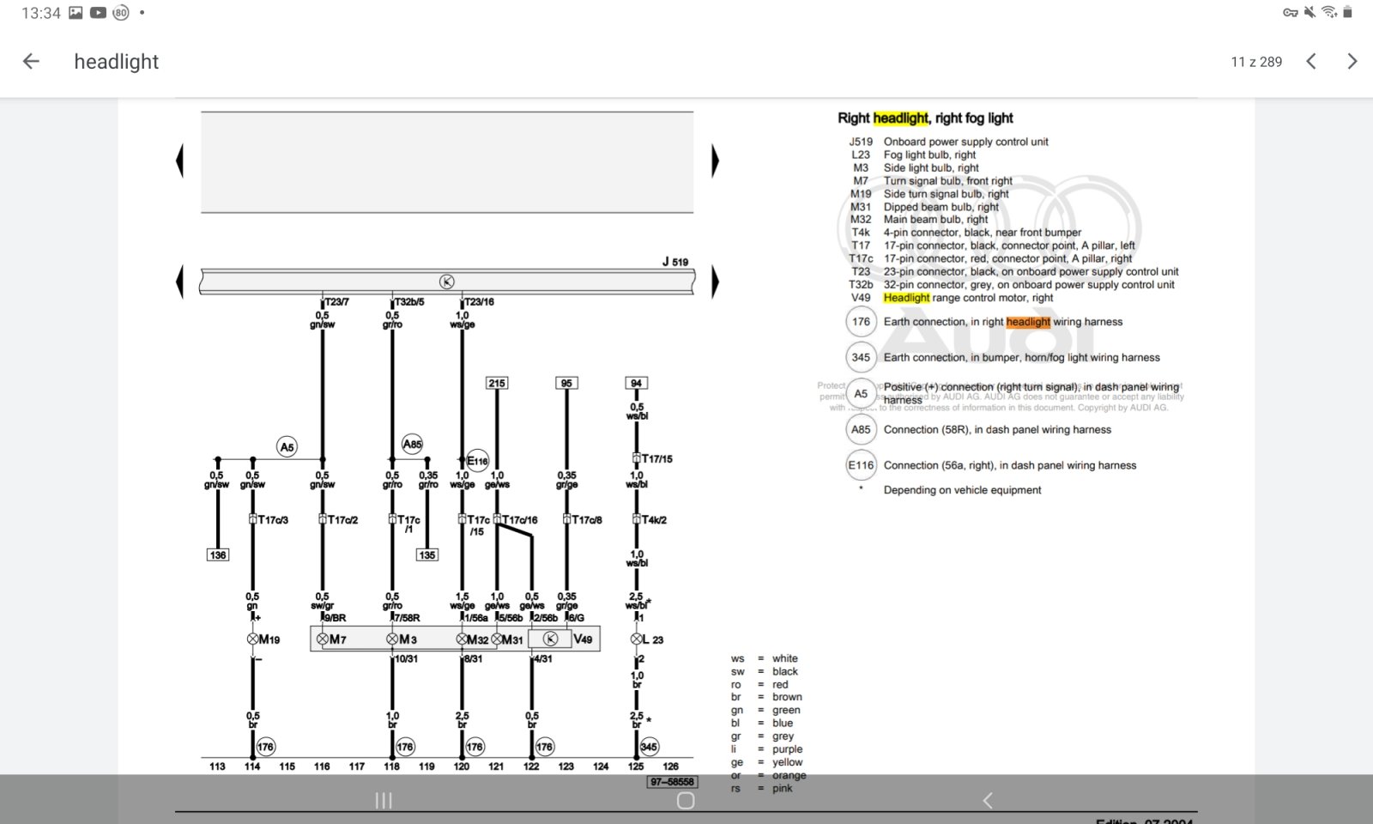Open the YouTube notification icon
This screenshot has width=1373, height=824.
(x=98, y=12)
